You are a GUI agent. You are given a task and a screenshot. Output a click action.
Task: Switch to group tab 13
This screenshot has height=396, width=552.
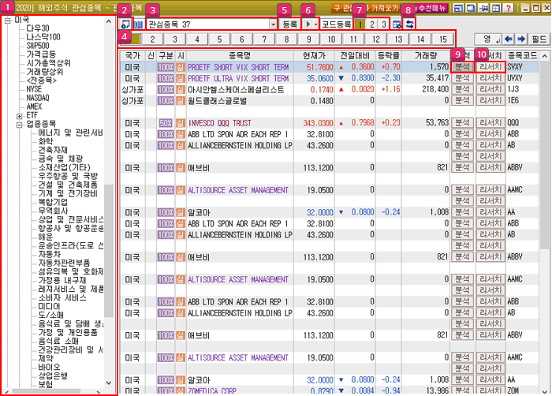(398, 39)
